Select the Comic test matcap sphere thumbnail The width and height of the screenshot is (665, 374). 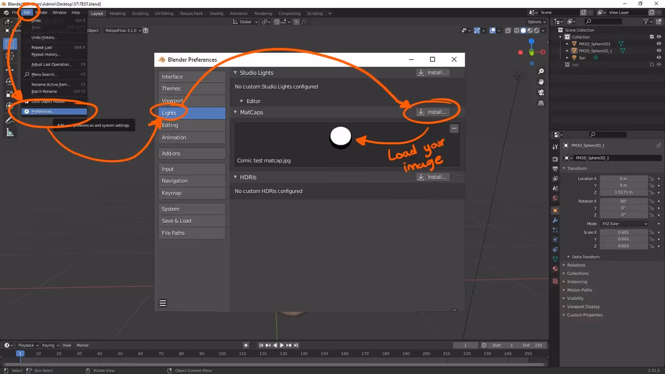click(341, 137)
